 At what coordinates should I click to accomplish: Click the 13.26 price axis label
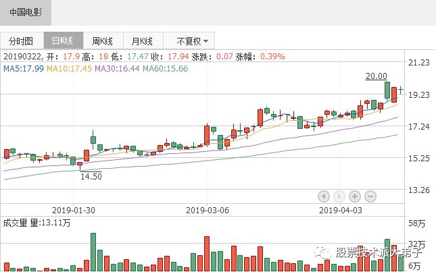point(418,190)
